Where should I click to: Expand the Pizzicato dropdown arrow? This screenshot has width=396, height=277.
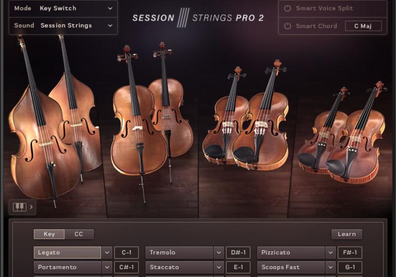(x=330, y=253)
